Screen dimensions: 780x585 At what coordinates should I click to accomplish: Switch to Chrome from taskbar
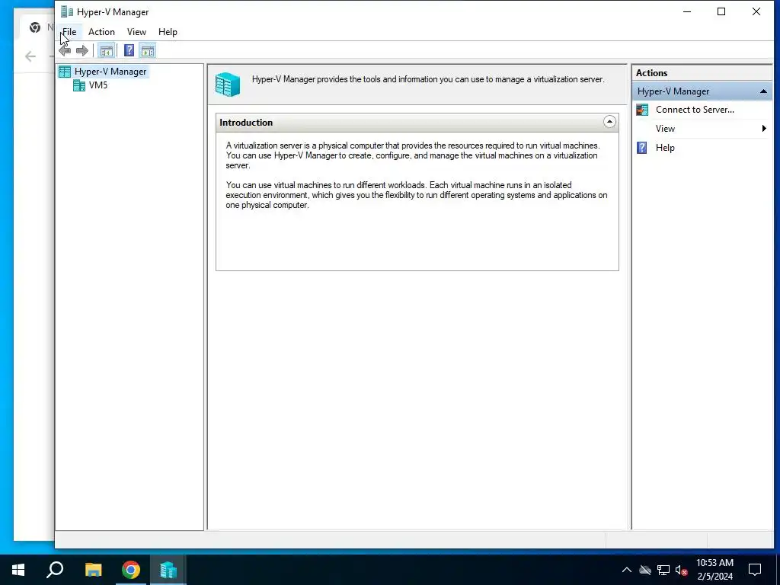click(131, 570)
